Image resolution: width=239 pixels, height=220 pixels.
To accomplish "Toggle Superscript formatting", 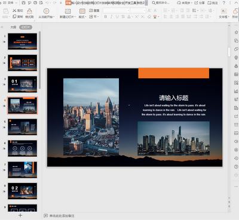I will click(x=137, y=17).
